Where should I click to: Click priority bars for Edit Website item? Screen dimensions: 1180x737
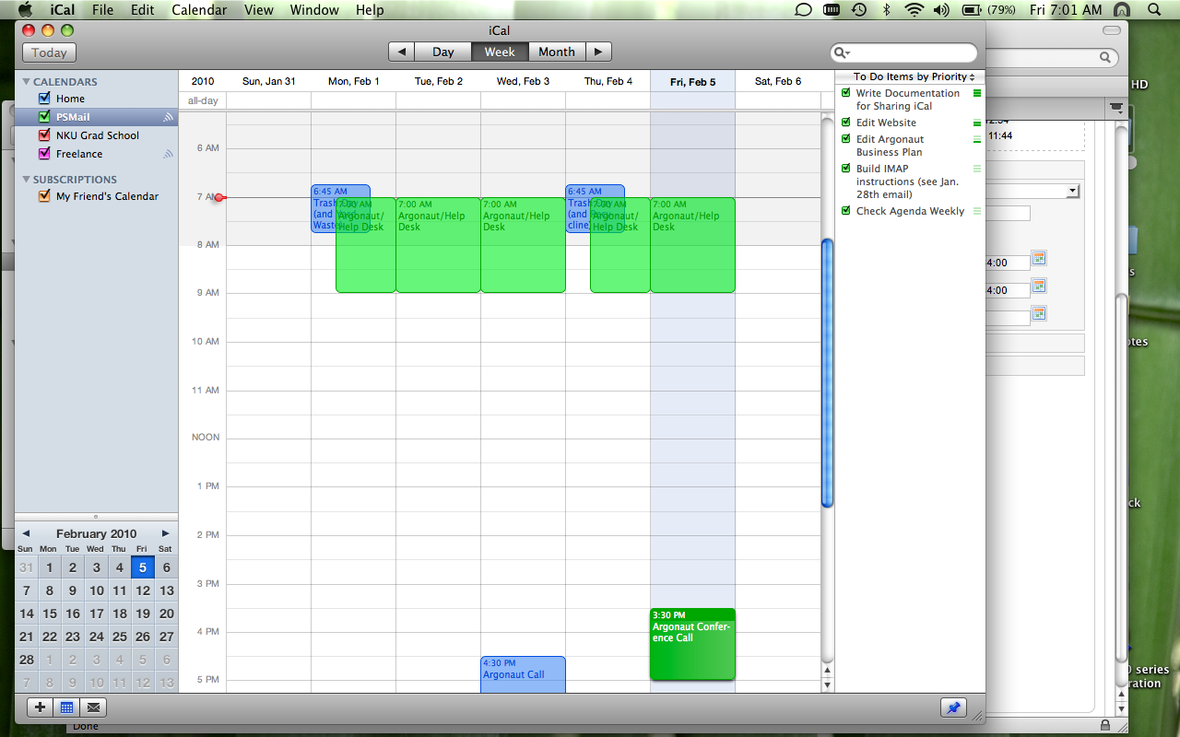pyautogui.click(x=977, y=123)
